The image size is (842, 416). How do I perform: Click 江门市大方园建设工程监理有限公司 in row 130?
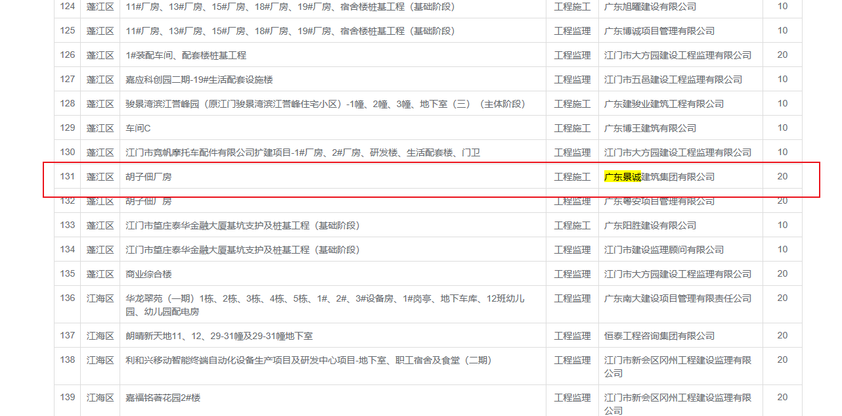coord(678,152)
